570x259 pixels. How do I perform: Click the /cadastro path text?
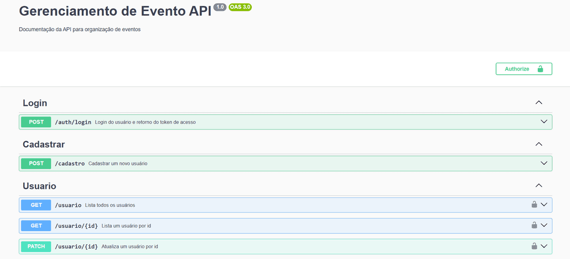point(70,164)
